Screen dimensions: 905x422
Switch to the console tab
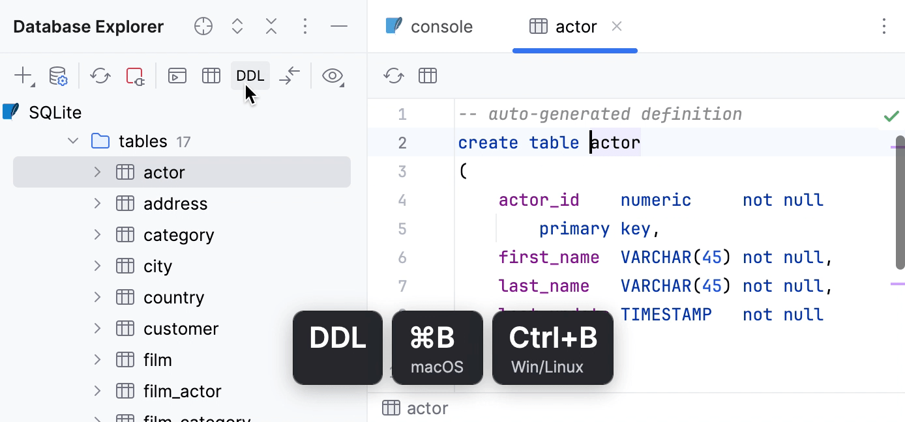click(x=441, y=26)
